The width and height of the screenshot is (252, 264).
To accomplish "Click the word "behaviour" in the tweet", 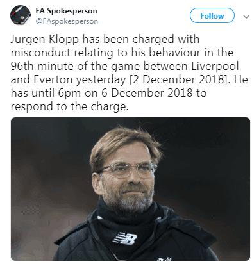I will (x=174, y=53).
